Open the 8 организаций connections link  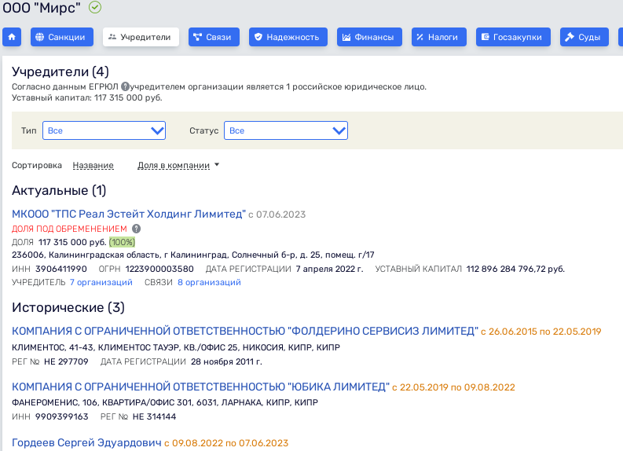209,282
